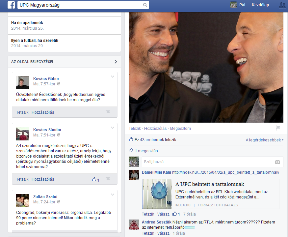
Task: Open Kovács Gábor's profile avatar
Action: point(23,83)
